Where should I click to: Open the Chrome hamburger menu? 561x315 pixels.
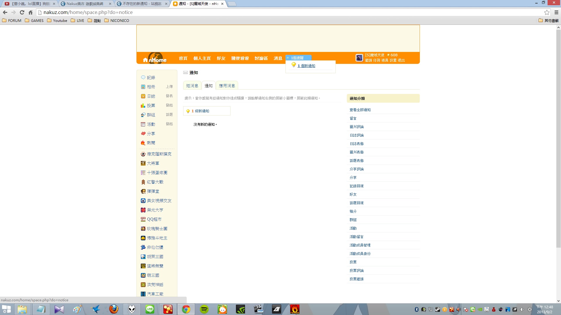tap(556, 12)
